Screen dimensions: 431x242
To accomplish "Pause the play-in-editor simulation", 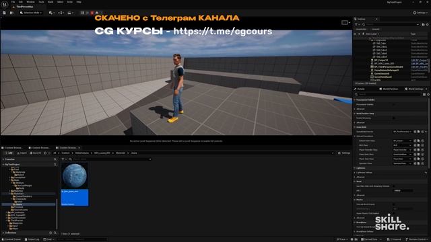I will pos(82,13).
